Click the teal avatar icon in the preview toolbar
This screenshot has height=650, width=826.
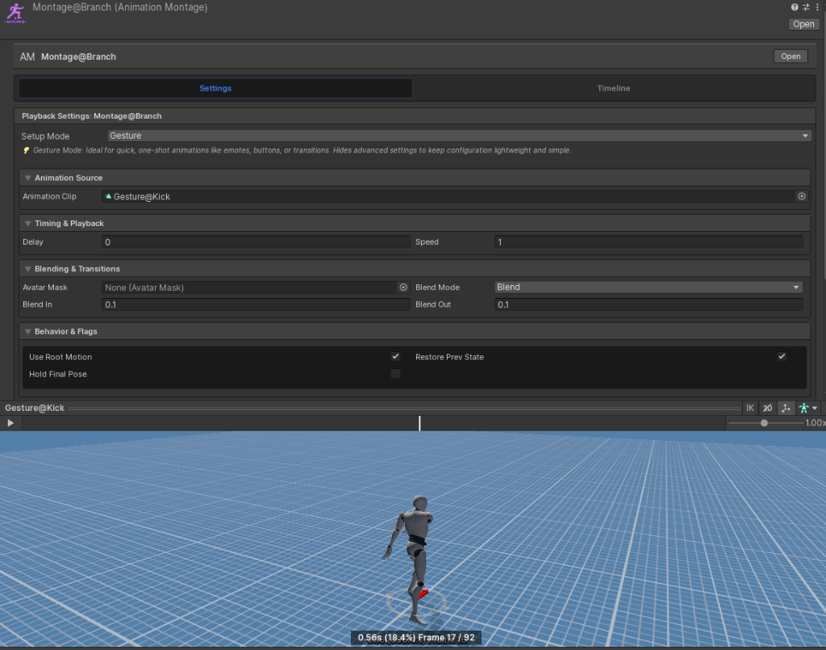(x=804, y=408)
